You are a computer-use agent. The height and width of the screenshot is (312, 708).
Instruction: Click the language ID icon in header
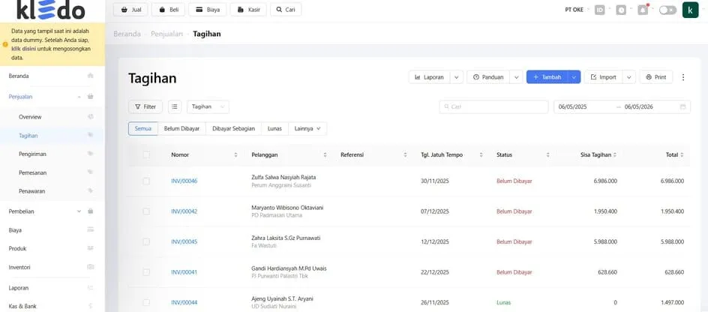click(x=600, y=10)
